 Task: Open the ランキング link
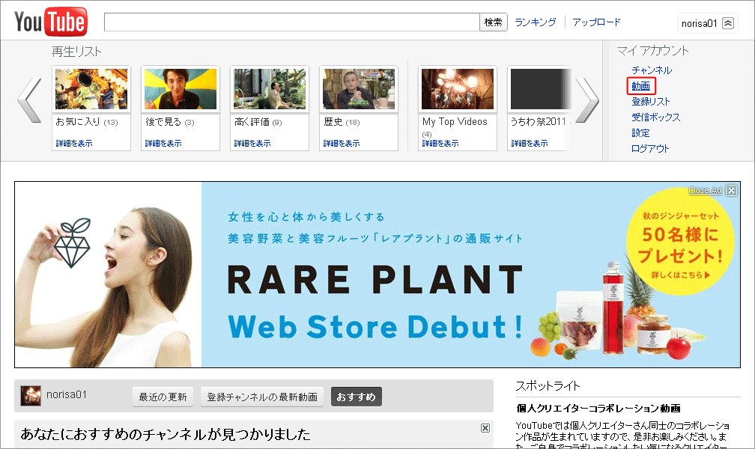535,22
